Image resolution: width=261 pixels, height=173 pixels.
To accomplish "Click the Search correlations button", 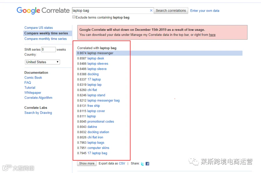I will tap(171, 11).
